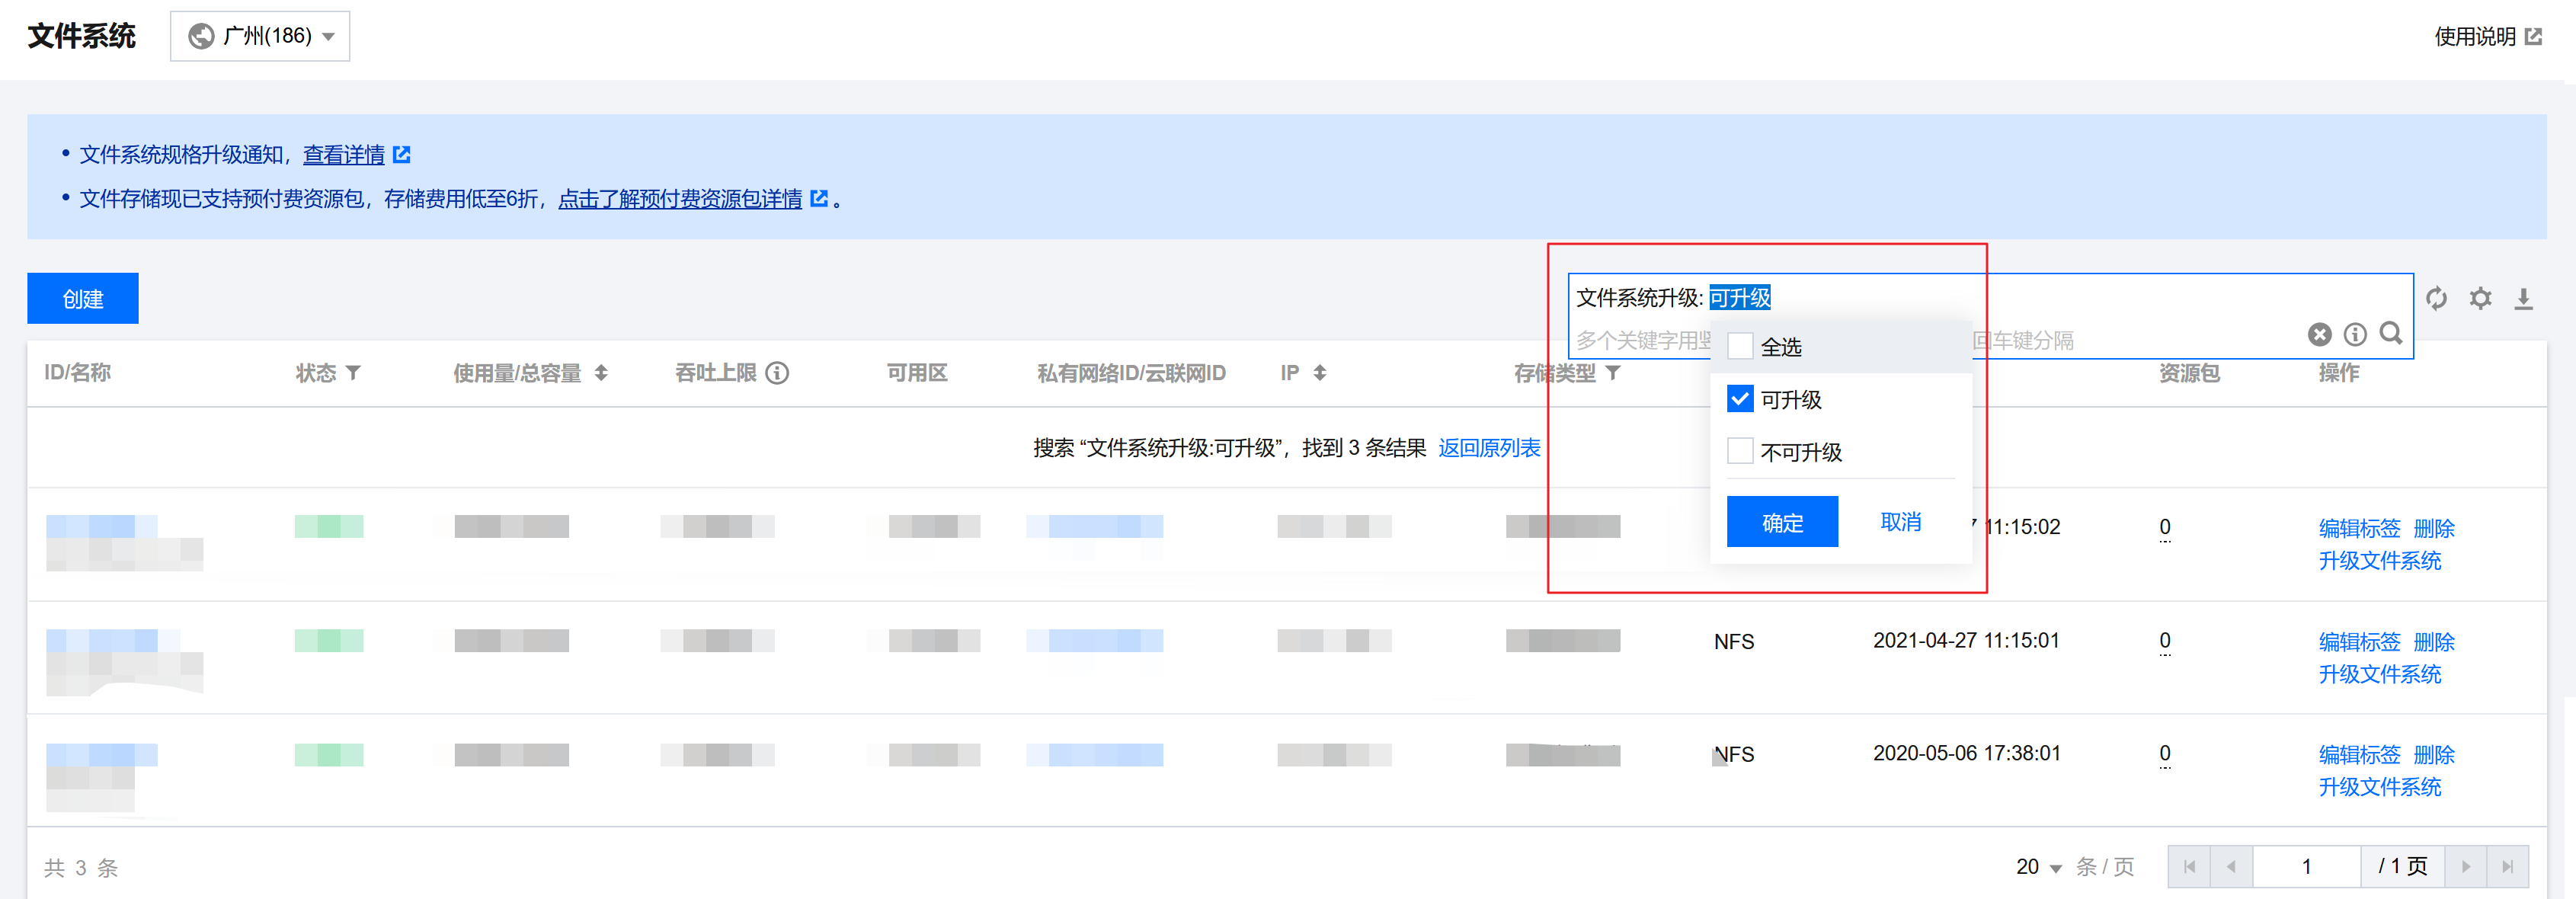Click 取消 in the filter popup
Screen dimensions: 2576x899
pyautogui.click(x=1900, y=522)
